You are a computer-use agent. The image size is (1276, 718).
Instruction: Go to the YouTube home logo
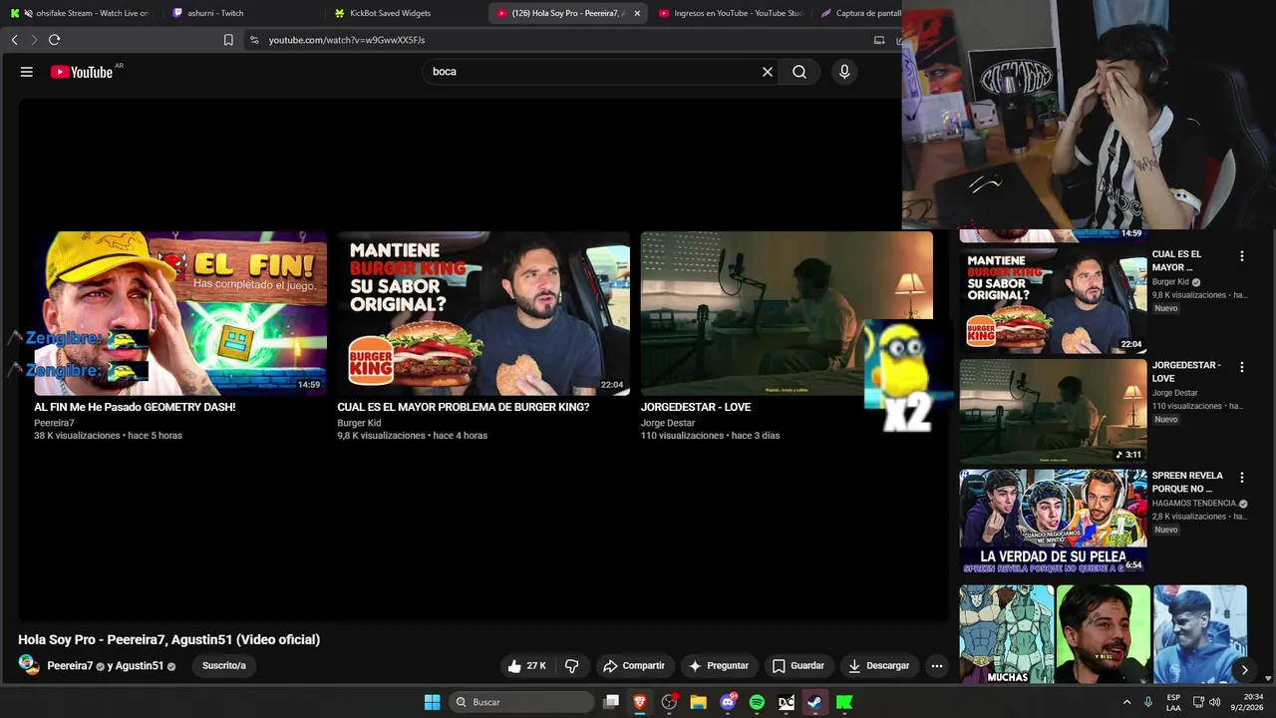(82, 72)
